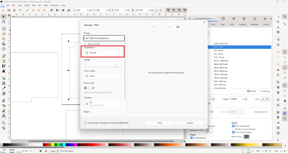The height and width of the screenshot is (154, 288).
Task: Select the Spiral tool
Action: 4,49
